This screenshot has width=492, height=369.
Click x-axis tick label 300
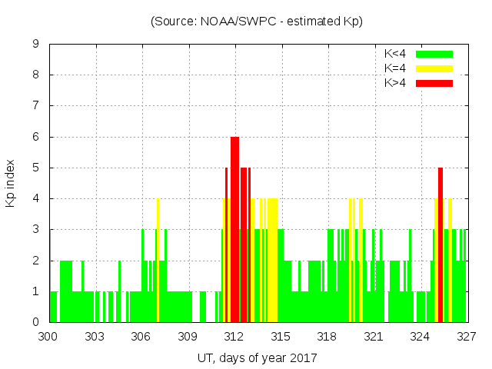pos(48,337)
